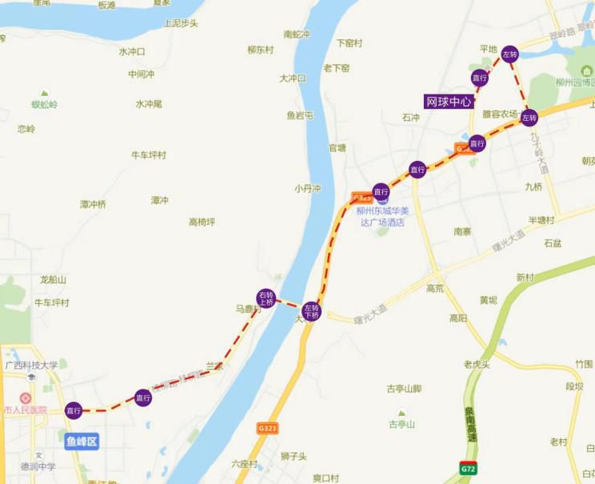Click the 广西科技大学 graduation cap icon
595x484 pixels.
pyautogui.click(x=32, y=377)
